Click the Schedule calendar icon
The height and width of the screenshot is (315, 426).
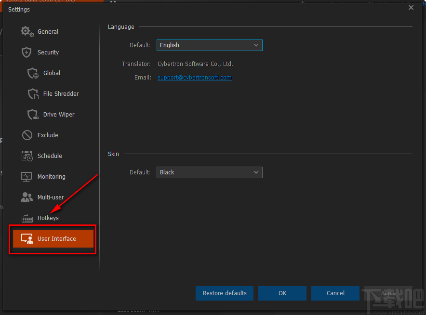[x=27, y=156]
